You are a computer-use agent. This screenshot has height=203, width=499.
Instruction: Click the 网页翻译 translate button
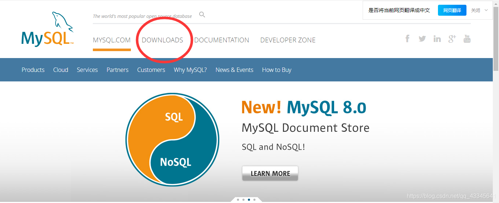pyautogui.click(x=452, y=10)
